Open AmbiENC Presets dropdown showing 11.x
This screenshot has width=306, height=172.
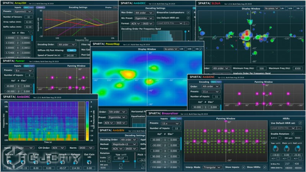pos(210,91)
